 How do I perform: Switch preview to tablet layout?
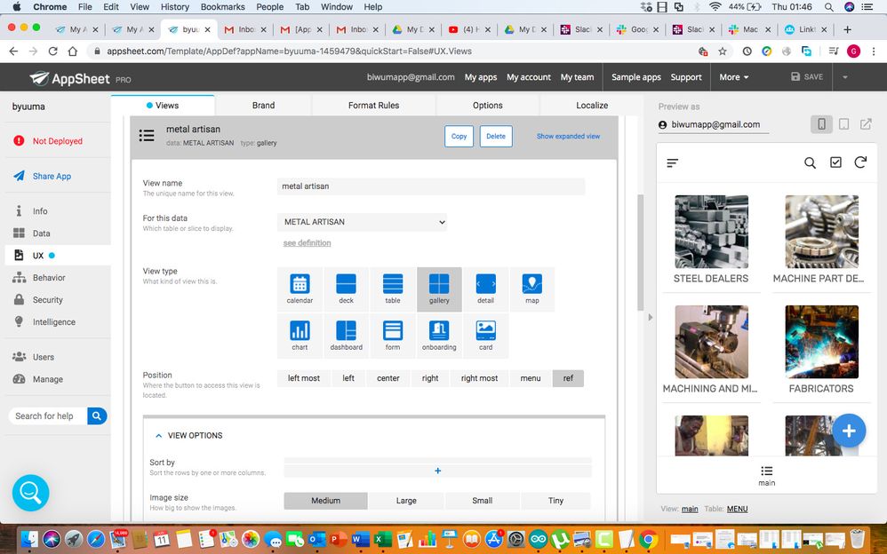843,124
